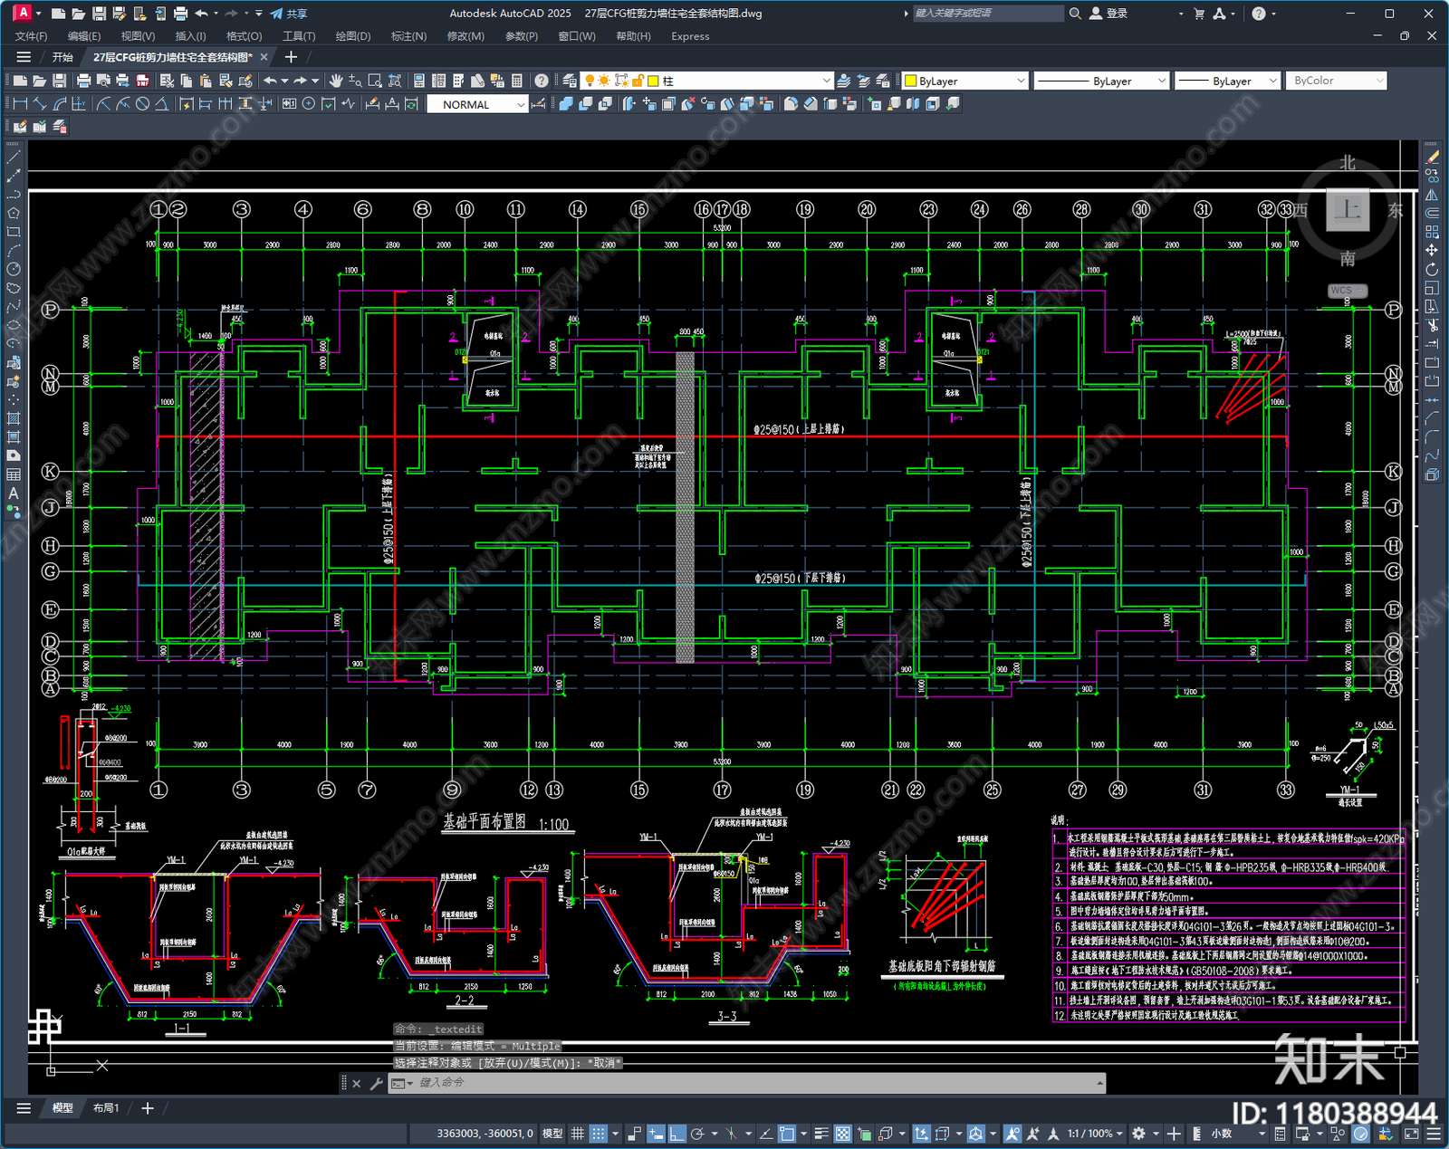
Task: Toggle dynamic input in the status bar
Action: [656, 1134]
